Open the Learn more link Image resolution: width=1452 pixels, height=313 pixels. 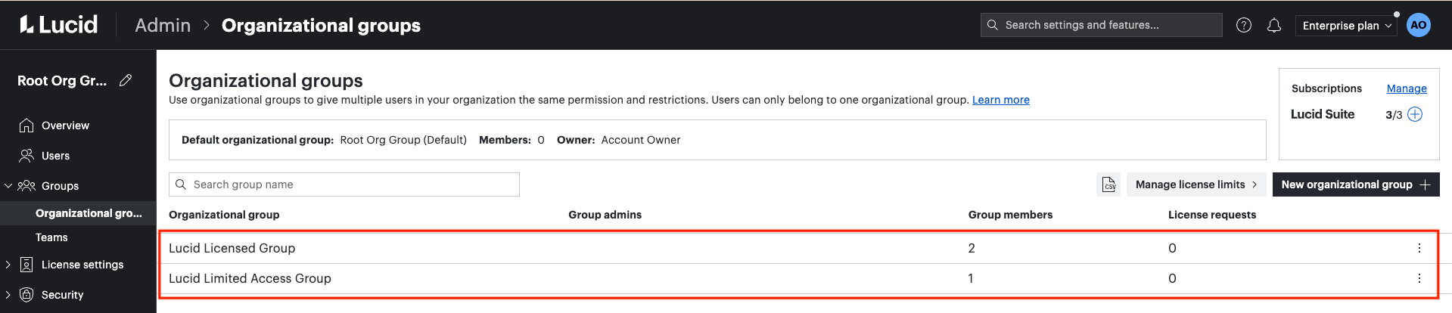tap(1000, 100)
